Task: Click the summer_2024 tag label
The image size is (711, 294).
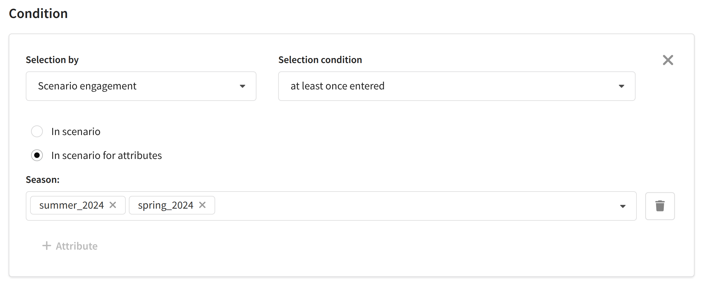Action: 71,205
